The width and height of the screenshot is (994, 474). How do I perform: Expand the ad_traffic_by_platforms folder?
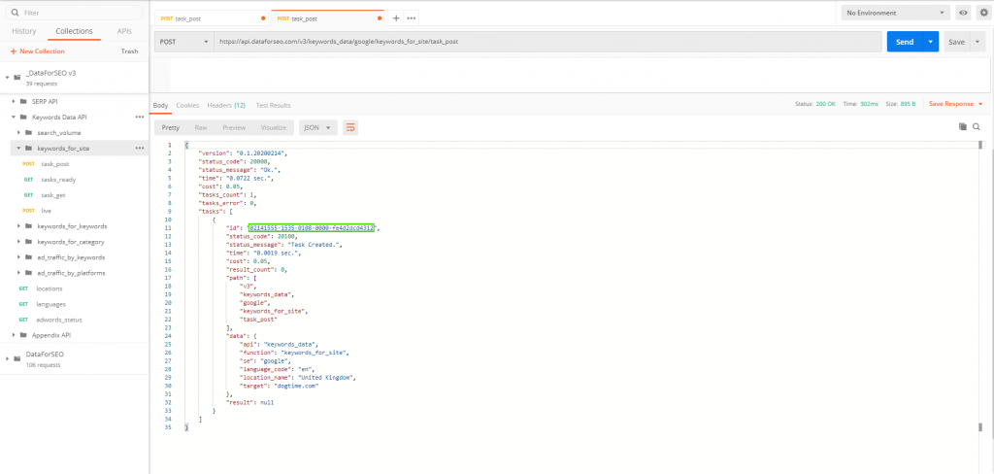19,273
